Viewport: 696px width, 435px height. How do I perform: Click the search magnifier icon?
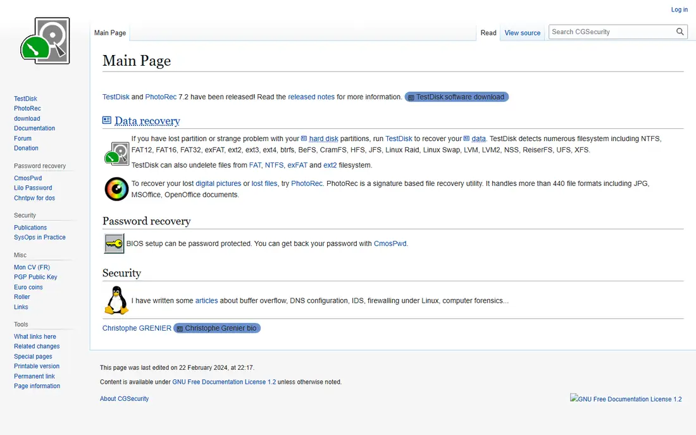click(680, 32)
